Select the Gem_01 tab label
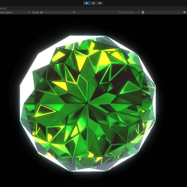Viewport: 187px width, 187px height. point(4,8)
